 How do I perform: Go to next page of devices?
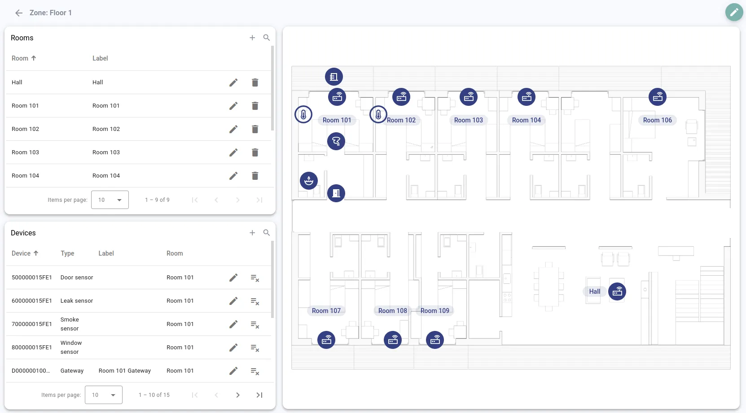click(x=238, y=395)
